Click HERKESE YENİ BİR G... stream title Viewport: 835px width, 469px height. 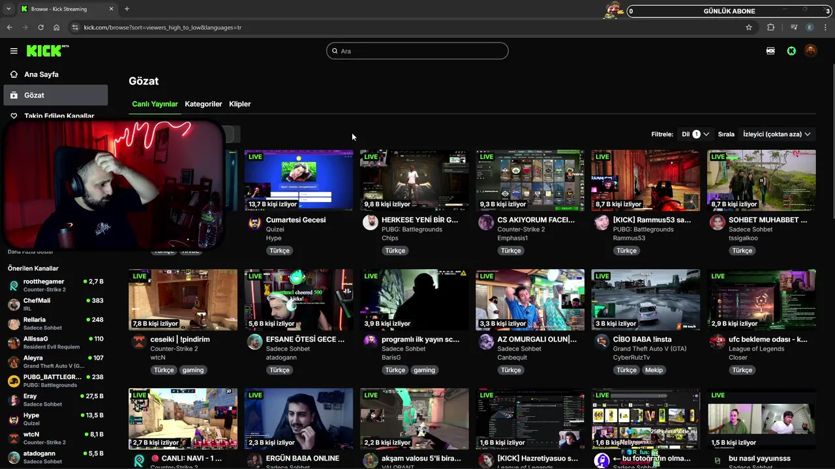[419, 220]
